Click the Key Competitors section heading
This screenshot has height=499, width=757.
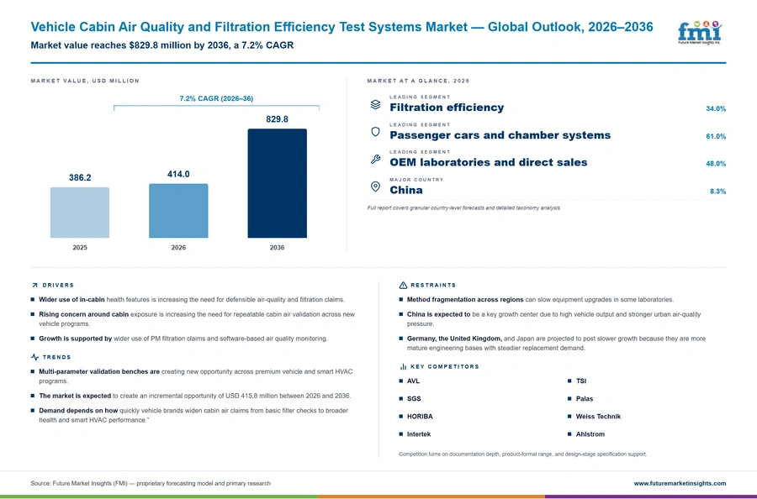445,367
